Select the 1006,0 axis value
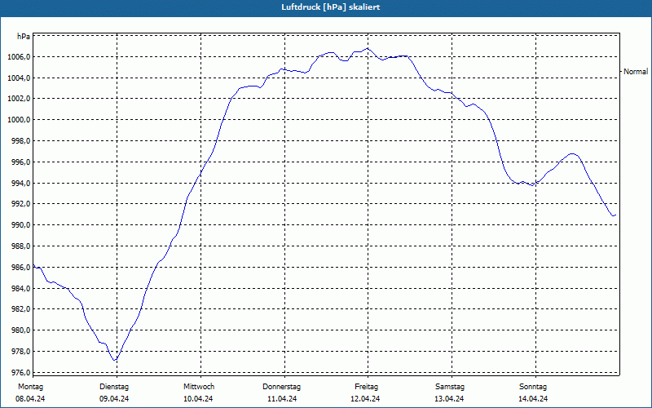 [19, 56]
